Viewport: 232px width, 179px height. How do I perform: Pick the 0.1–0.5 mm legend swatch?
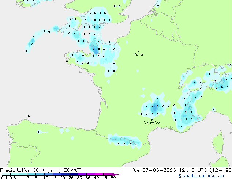6,174
